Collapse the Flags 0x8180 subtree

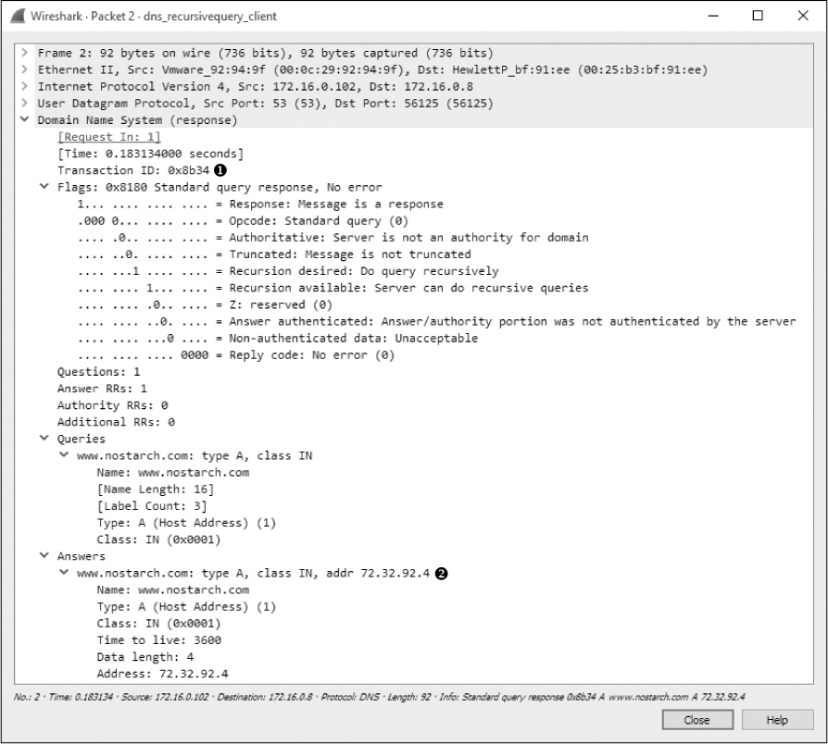tap(44, 187)
